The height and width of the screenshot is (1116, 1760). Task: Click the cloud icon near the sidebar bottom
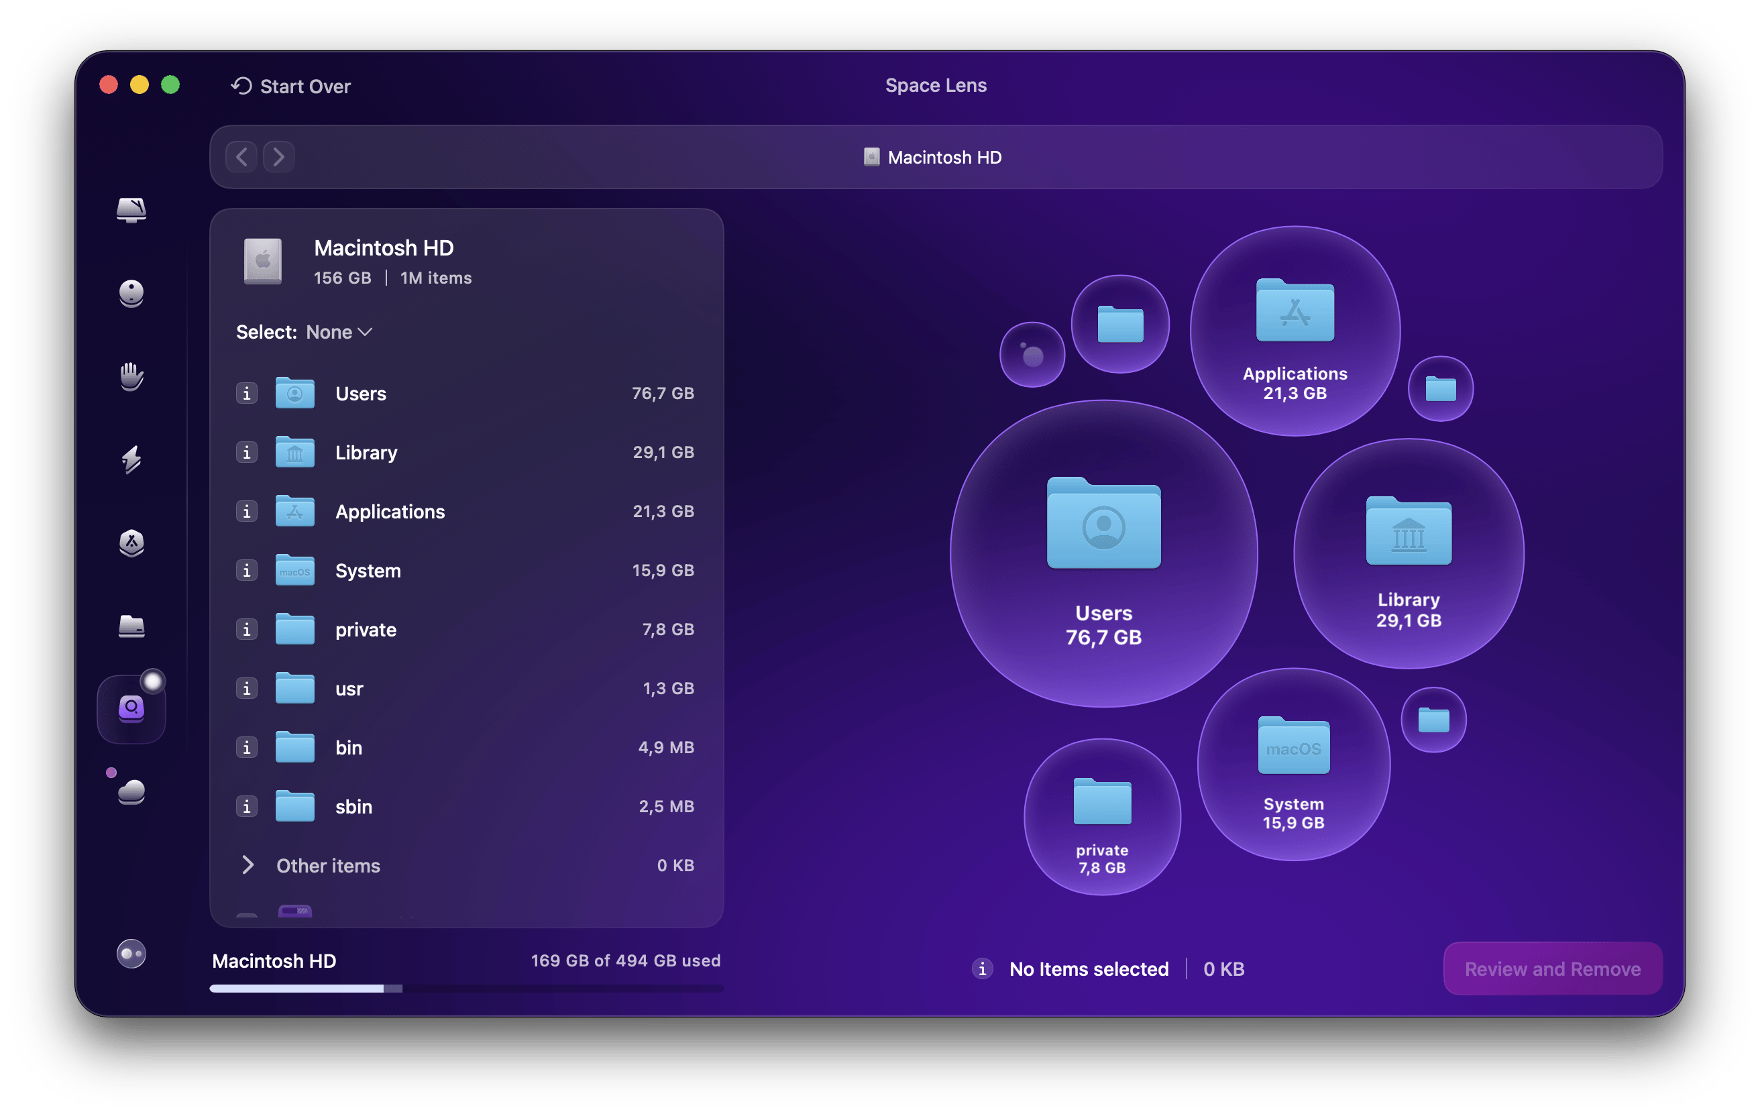[x=131, y=793]
